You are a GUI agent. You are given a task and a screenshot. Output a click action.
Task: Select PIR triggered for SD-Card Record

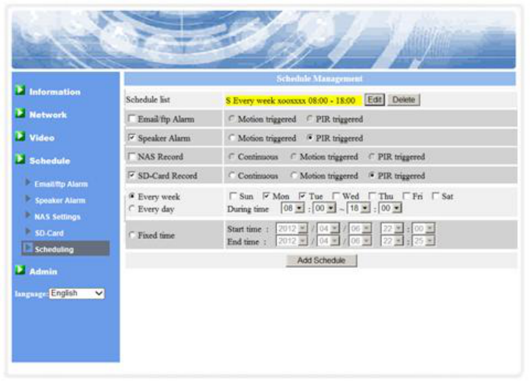tap(372, 175)
